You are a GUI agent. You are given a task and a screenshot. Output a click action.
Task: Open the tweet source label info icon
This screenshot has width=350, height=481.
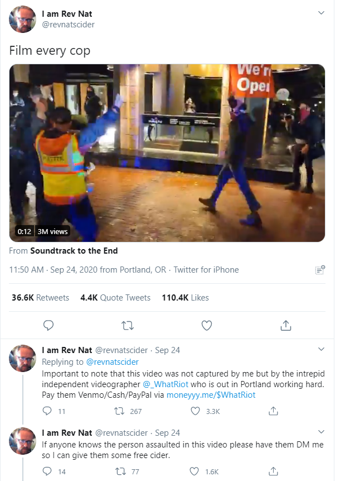[x=320, y=270]
